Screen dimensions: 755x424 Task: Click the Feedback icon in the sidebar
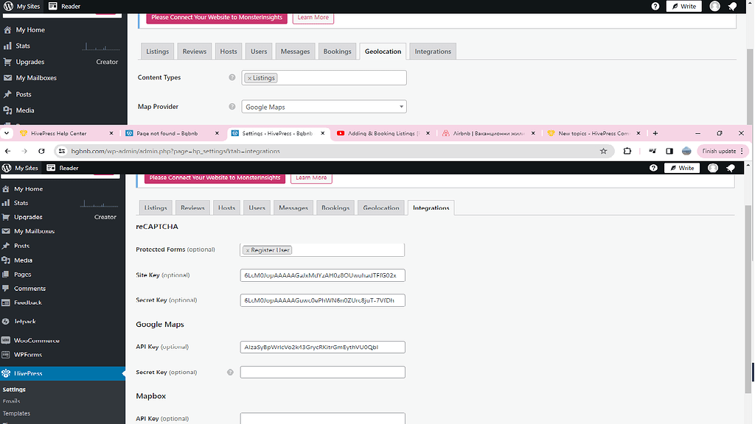coord(6,303)
